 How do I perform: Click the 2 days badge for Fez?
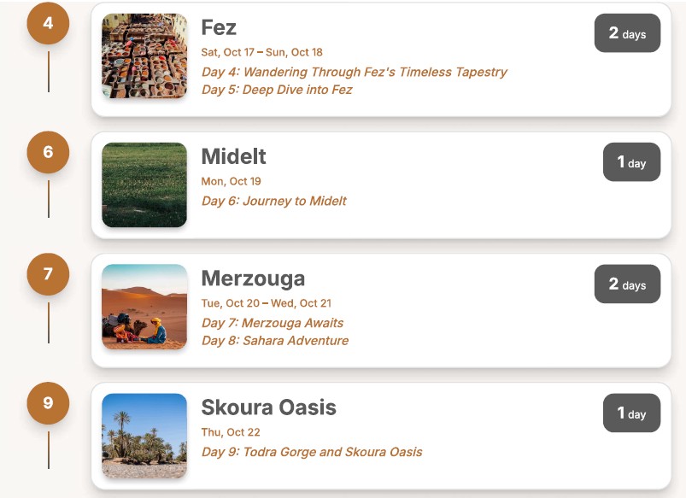click(x=627, y=33)
